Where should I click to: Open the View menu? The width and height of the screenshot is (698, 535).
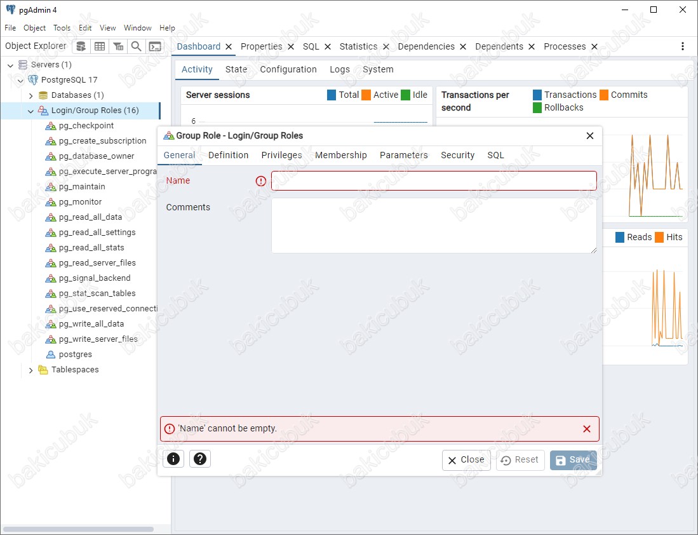click(x=108, y=27)
